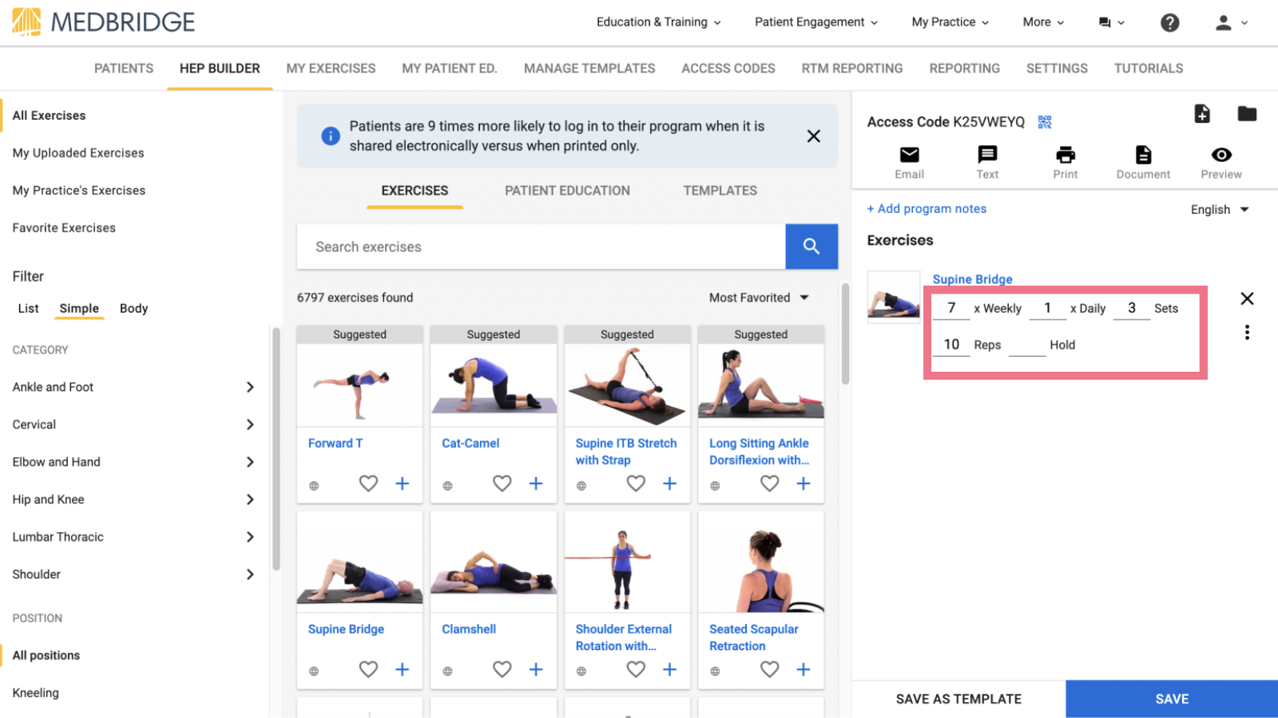
Task: Open the Most Favorited sort dropdown
Action: tap(759, 298)
